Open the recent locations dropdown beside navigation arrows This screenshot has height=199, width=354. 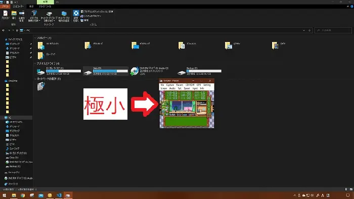(x=13, y=30)
